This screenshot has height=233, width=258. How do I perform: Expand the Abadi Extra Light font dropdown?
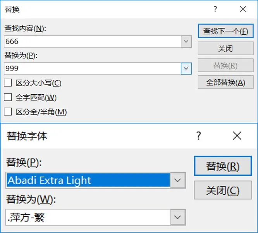(x=177, y=180)
